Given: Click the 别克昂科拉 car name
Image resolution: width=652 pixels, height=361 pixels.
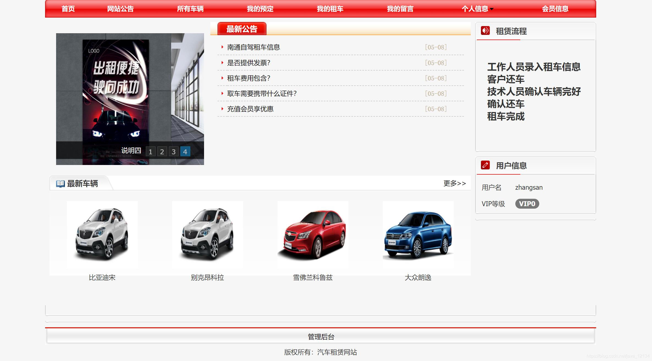Looking at the screenshot, I should [x=207, y=278].
